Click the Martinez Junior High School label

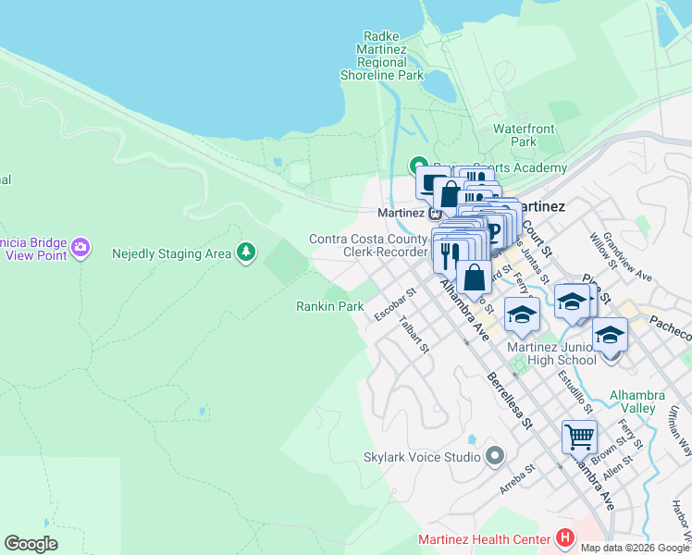pyautogui.click(x=551, y=354)
